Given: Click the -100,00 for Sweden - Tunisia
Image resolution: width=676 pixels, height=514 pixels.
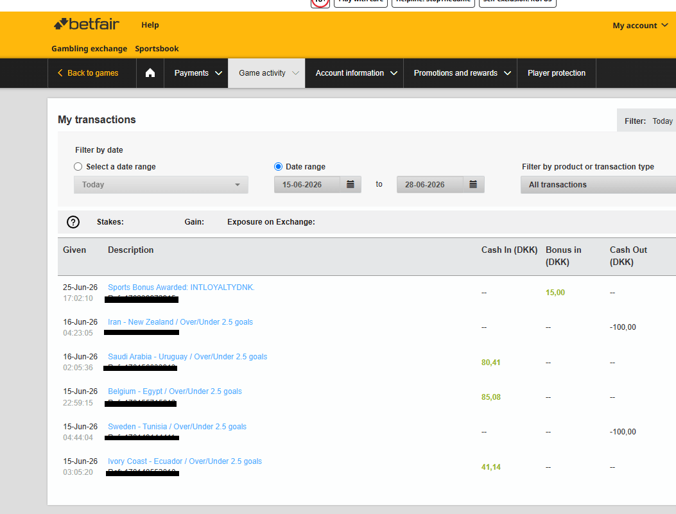Looking at the screenshot, I should (623, 432).
